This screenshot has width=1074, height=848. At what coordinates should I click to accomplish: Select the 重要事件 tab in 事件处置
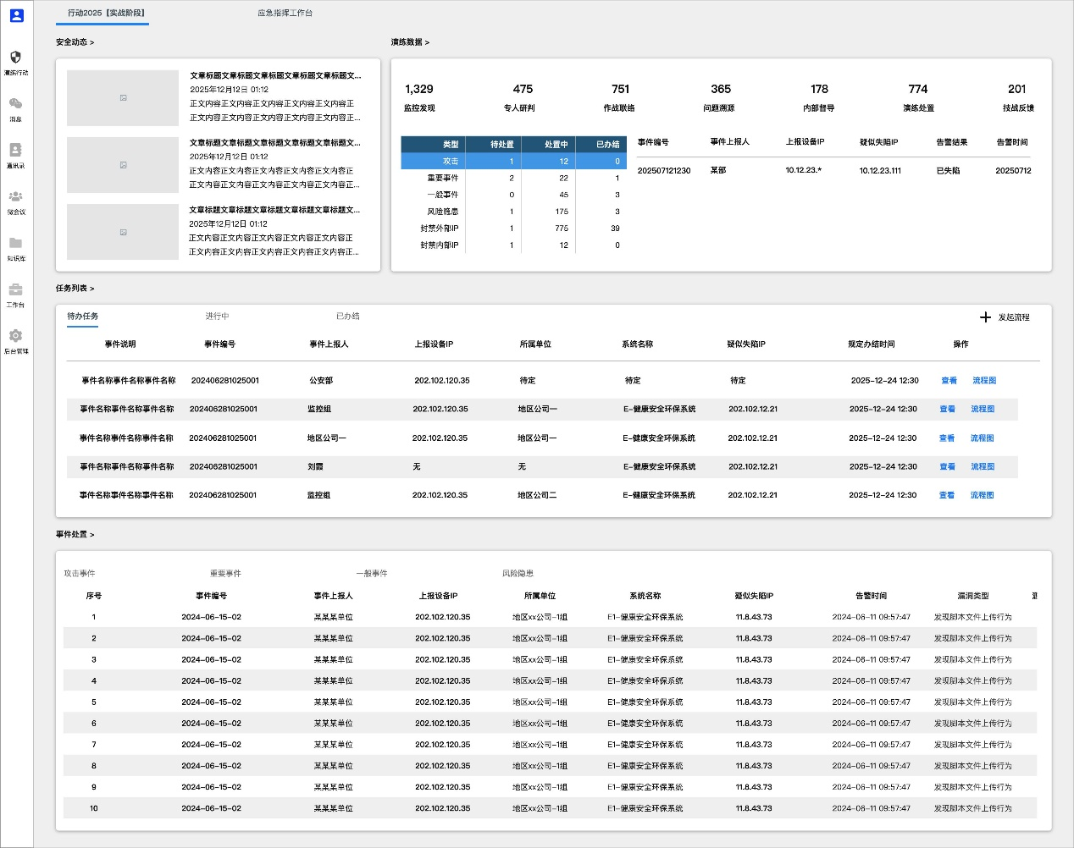click(x=225, y=574)
